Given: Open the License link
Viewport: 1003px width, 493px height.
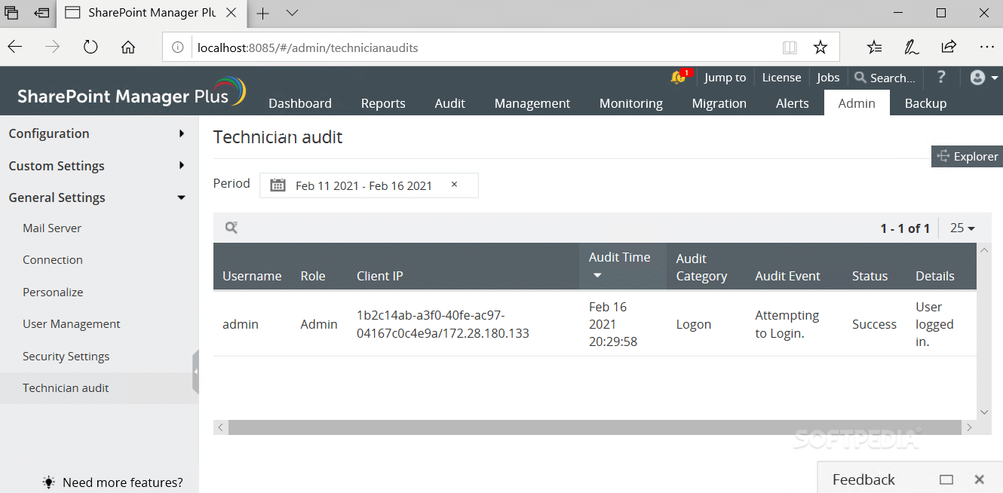Looking at the screenshot, I should [781, 77].
